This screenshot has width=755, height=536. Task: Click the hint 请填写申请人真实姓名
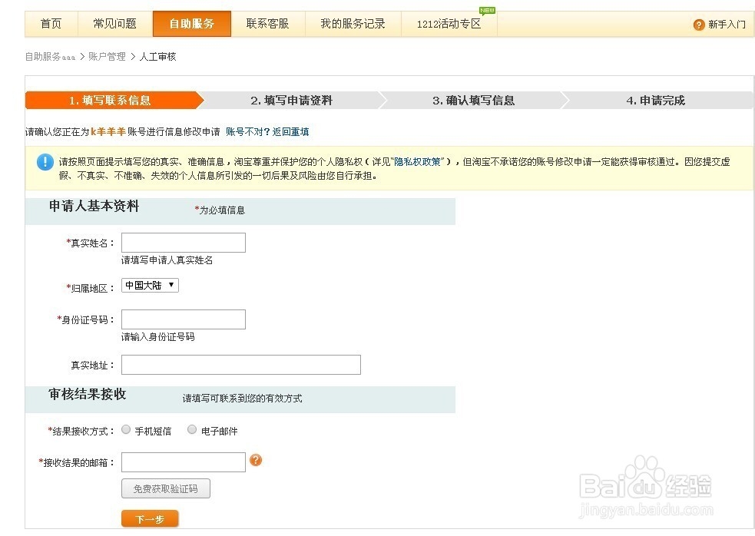coord(167,260)
